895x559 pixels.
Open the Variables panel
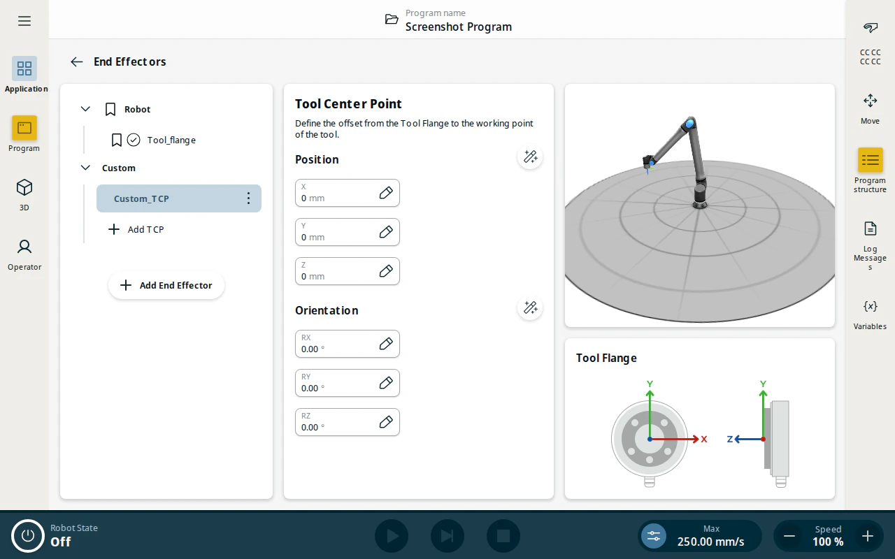[x=870, y=314]
